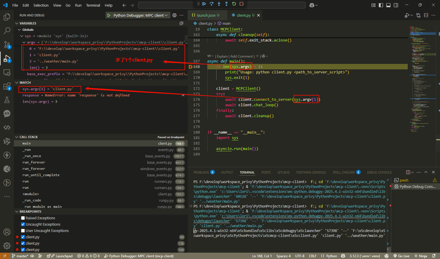Enable the Raised Exceptions breakpoint
The height and width of the screenshot is (259, 440).
(23, 218)
